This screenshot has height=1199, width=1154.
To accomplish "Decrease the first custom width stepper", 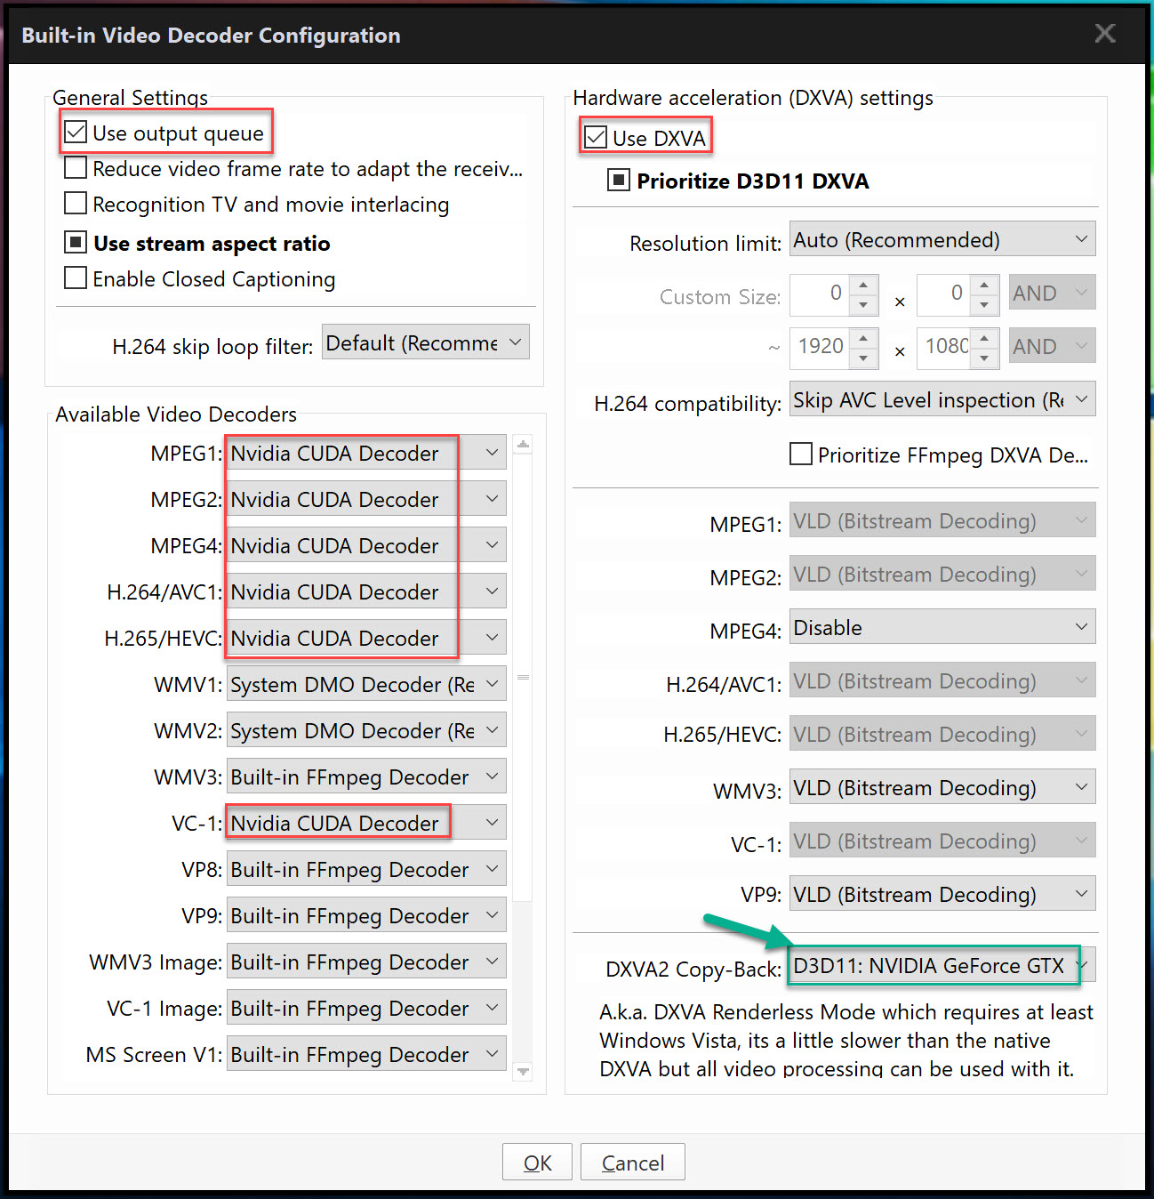I will [x=863, y=305].
